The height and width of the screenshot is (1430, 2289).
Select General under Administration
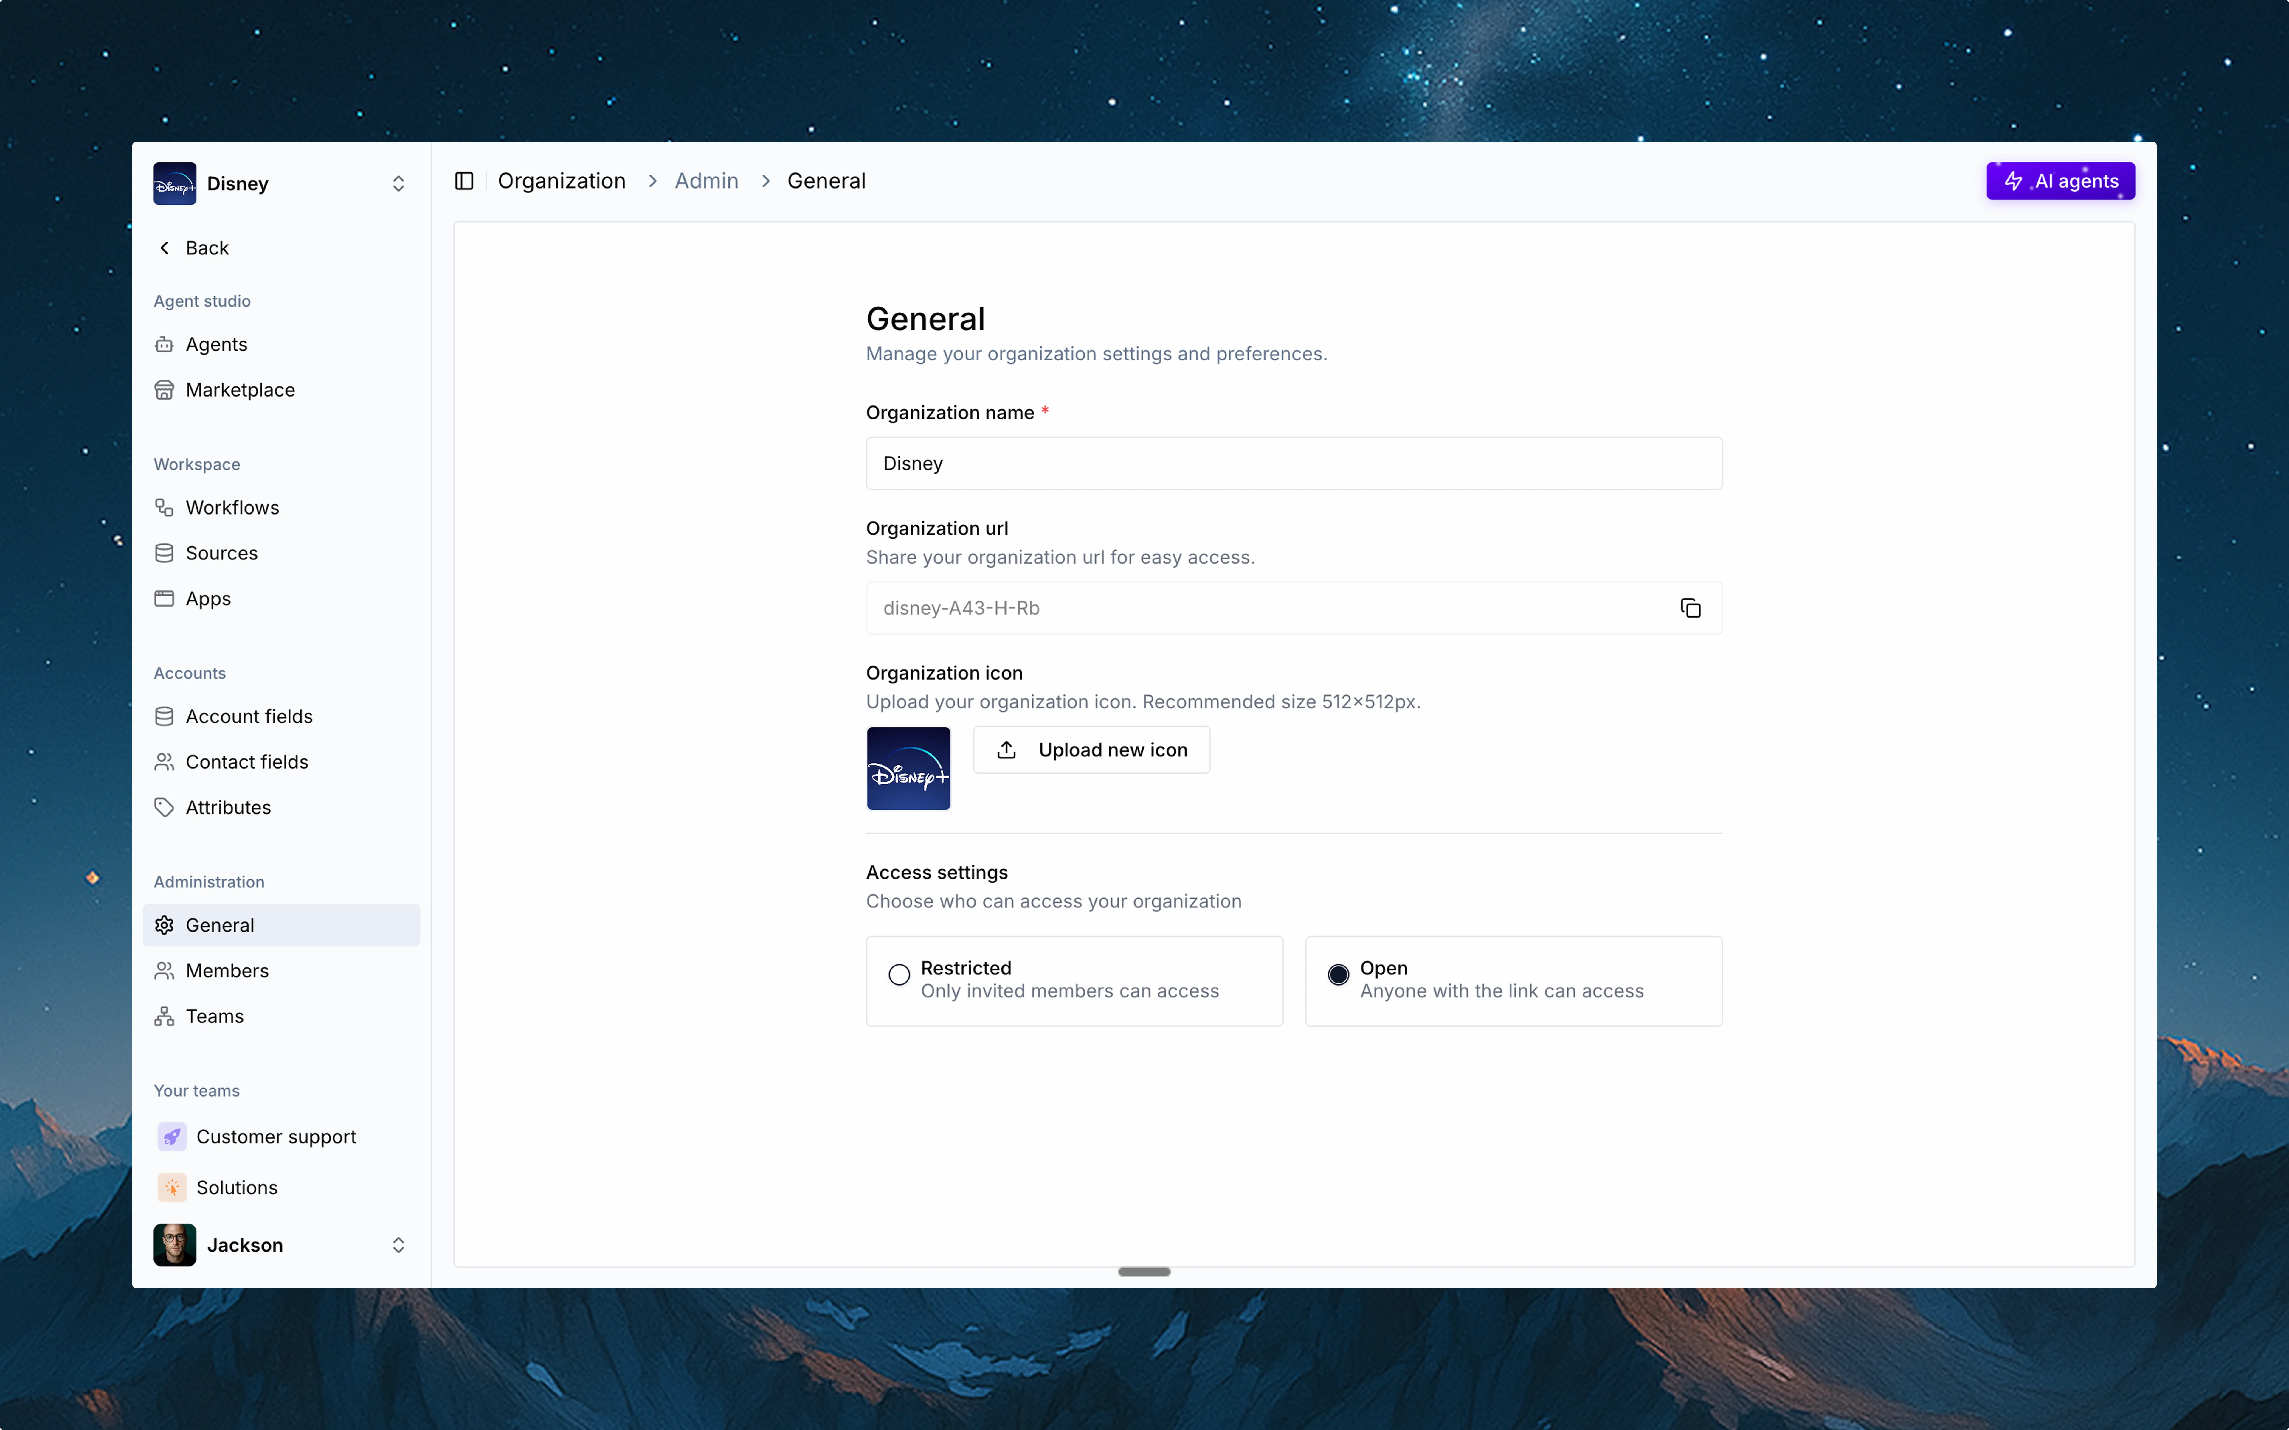click(x=281, y=925)
